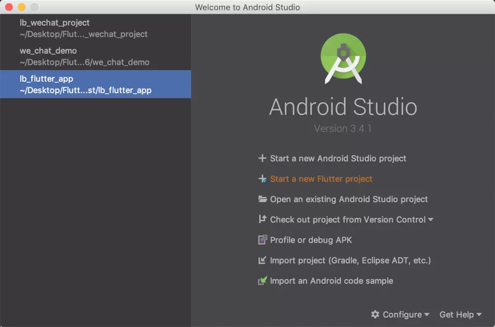495x327 pixels.
Task: Open recent project we_chat_demo
Action: (x=96, y=56)
